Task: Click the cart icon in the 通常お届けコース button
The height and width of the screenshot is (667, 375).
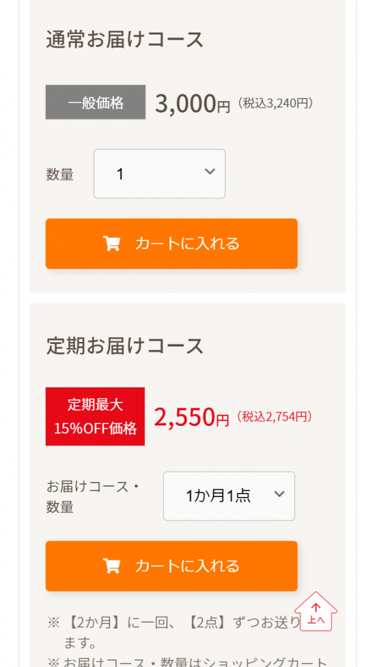Action: [112, 244]
